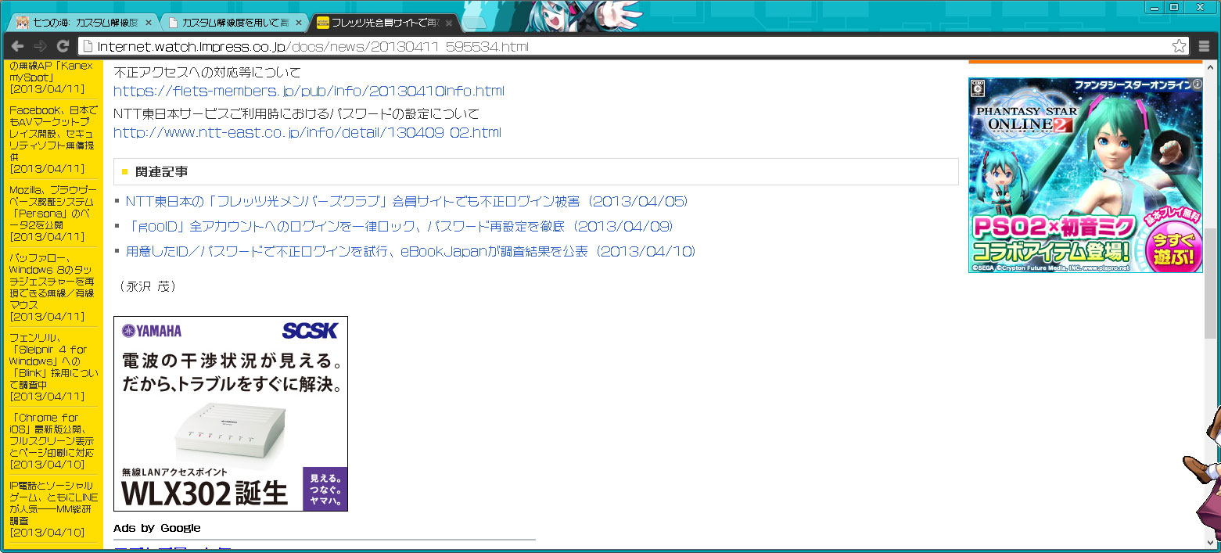This screenshot has width=1221, height=553.
Task: Click the Phantasy Star Online 2 banner ad
Action: 1085,175
